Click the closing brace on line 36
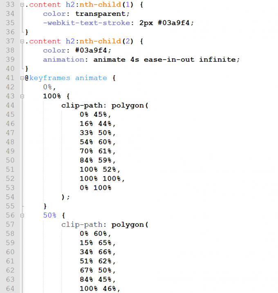Screen dimensions: 278x293 click(x=27, y=32)
